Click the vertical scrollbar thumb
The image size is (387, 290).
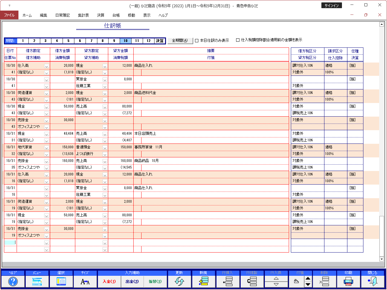pos(382,236)
